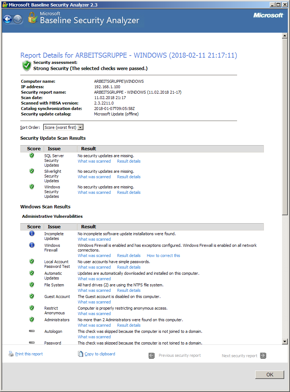Click the Issue column header in Administrative Vulnerabilities
290x392 pixels.
[54, 227]
